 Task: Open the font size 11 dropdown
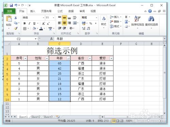click(x=53, y=18)
